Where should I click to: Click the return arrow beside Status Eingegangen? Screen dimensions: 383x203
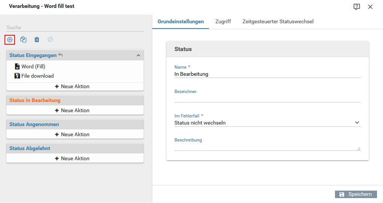click(60, 55)
